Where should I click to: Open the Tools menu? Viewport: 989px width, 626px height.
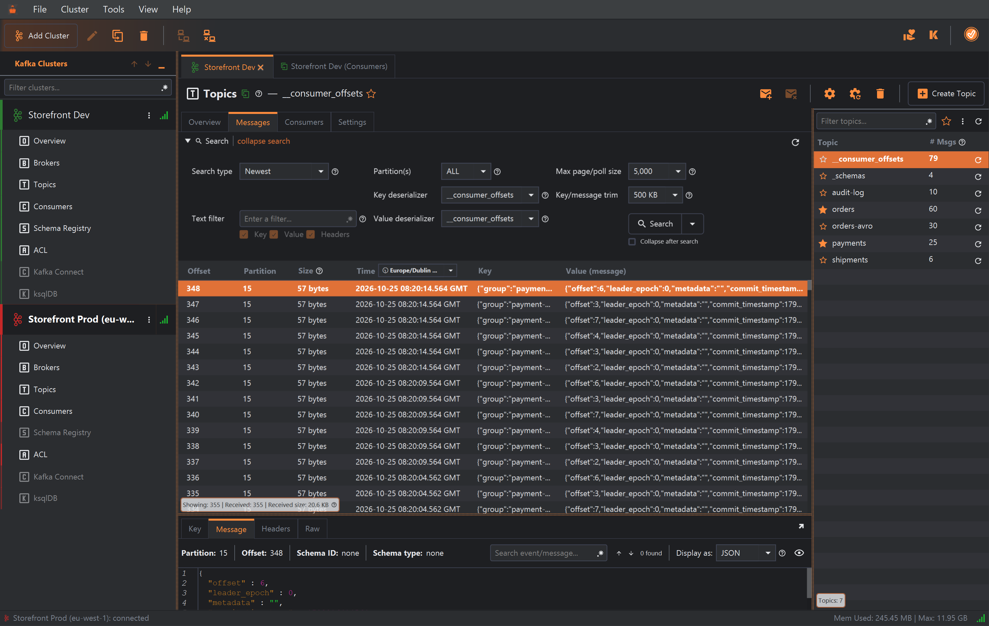point(113,9)
